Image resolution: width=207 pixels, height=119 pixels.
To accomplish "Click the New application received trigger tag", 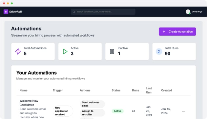I will pyautogui.click(x=63, y=111).
